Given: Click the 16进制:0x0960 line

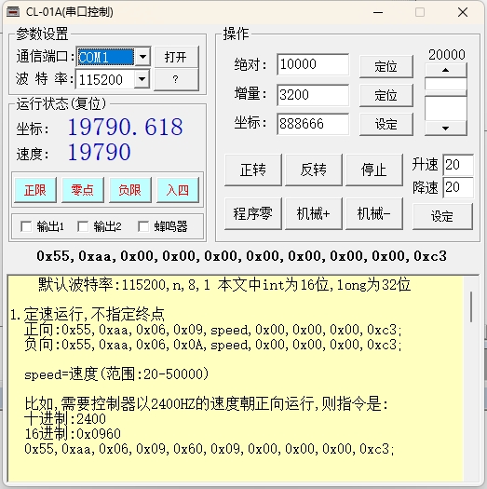Looking at the screenshot, I should (x=73, y=433).
